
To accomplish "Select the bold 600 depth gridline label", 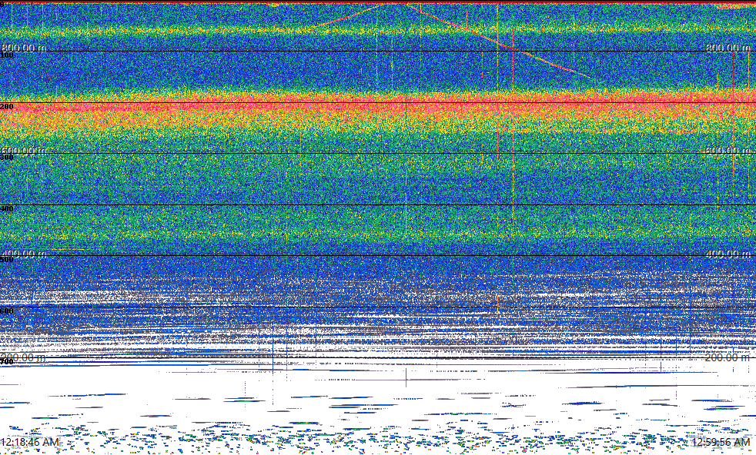I will [7, 311].
